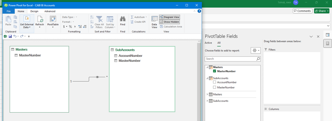Viewport: 332px width, 121px height.
Task: Apply percent format button
Action: click(x=70, y=27)
